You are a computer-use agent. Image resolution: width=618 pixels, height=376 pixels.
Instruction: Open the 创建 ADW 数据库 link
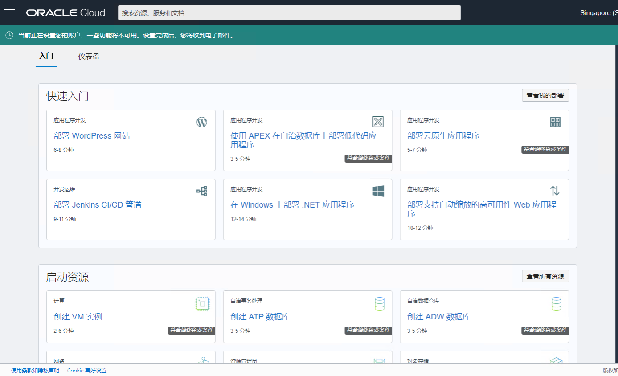(x=439, y=317)
